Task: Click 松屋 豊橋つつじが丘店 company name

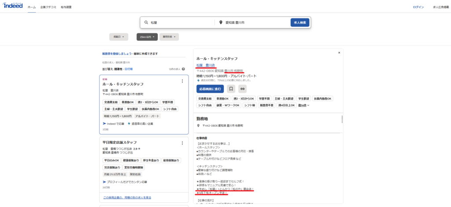Action: click(118, 149)
